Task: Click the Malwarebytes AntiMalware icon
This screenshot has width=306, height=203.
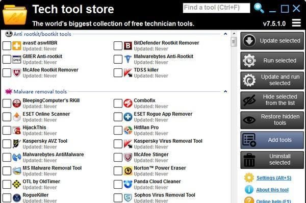Action: (x=17, y=157)
